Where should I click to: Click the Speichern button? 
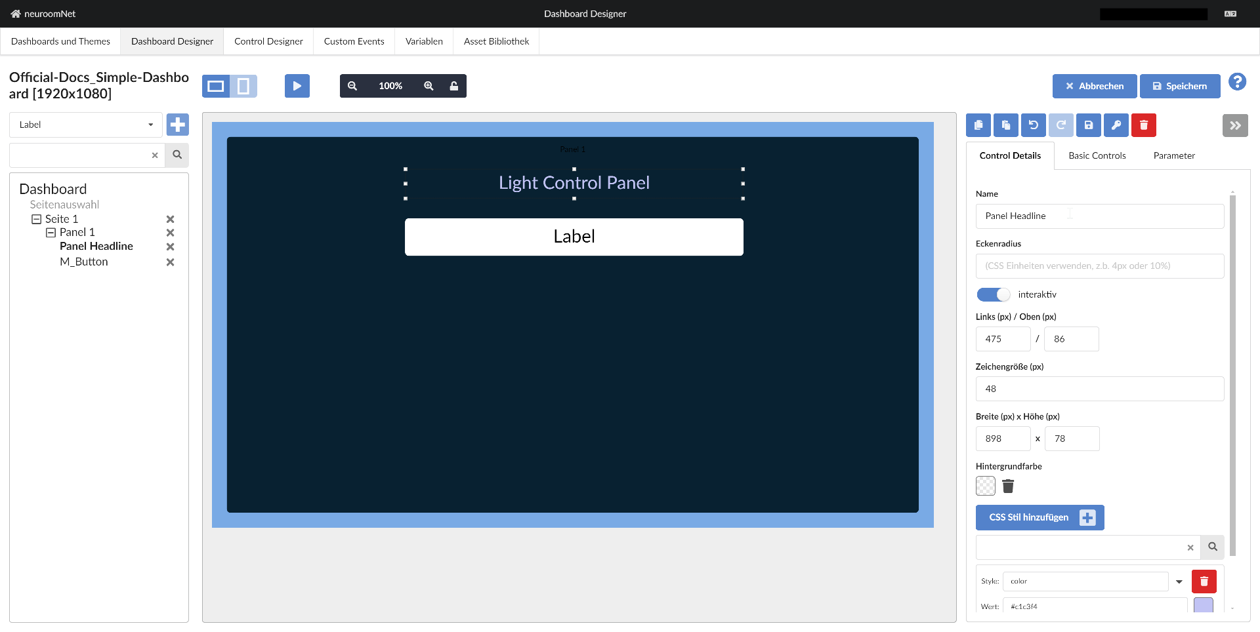[x=1179, y=86]
